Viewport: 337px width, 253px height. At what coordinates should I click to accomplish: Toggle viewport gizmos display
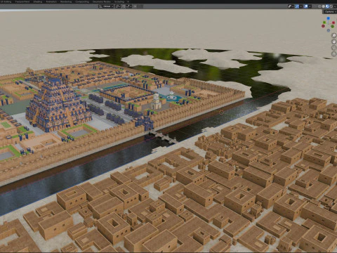click(x=297, y=6)
